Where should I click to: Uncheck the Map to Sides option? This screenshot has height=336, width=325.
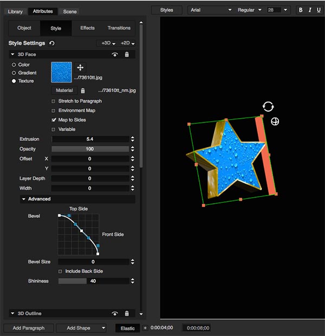54,120
